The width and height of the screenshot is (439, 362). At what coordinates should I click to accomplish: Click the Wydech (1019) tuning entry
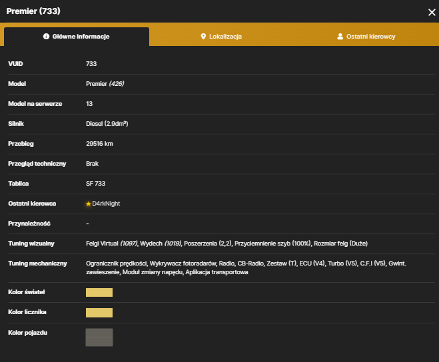161,244
